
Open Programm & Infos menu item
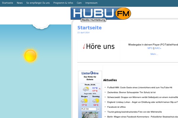point(63,3)
